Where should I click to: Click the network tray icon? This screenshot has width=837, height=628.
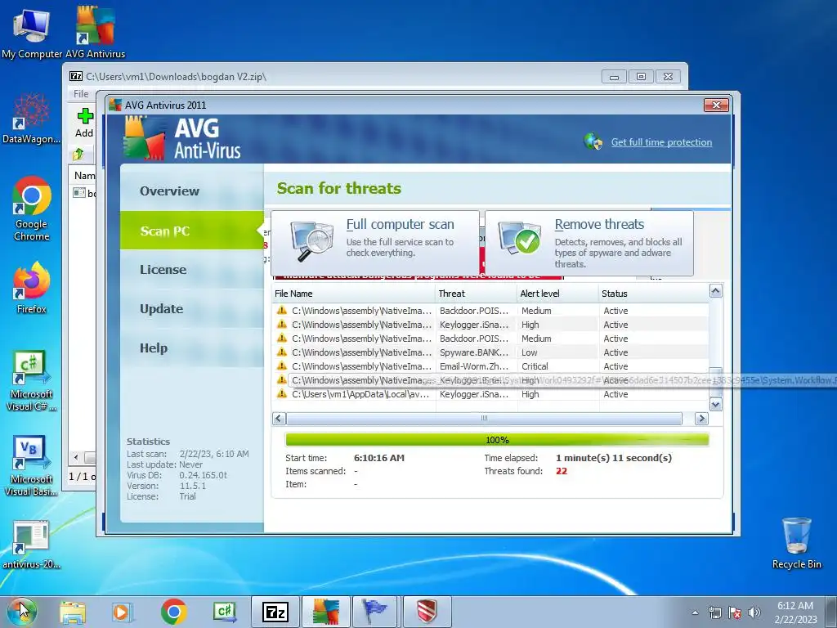tap(714, 612)
